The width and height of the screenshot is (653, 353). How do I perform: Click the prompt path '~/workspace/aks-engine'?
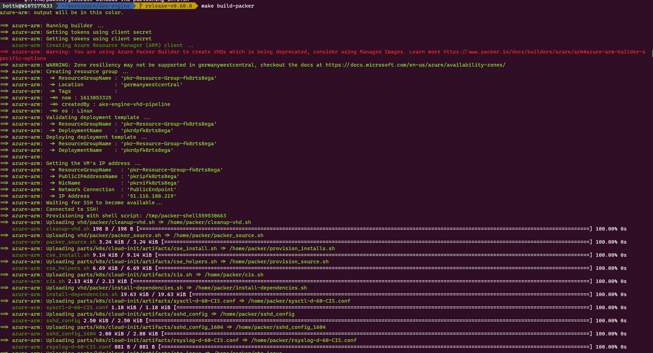(96, 6)
